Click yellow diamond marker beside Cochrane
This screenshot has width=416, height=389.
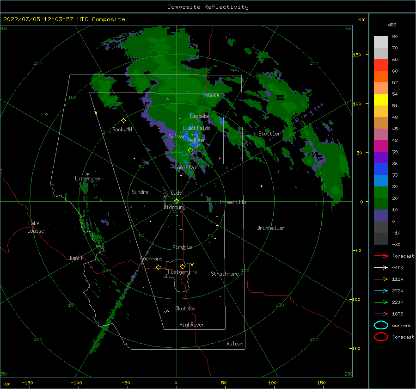(x=159, y=267)
